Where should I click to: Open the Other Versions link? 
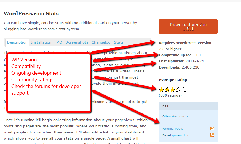tap(175, 117)
